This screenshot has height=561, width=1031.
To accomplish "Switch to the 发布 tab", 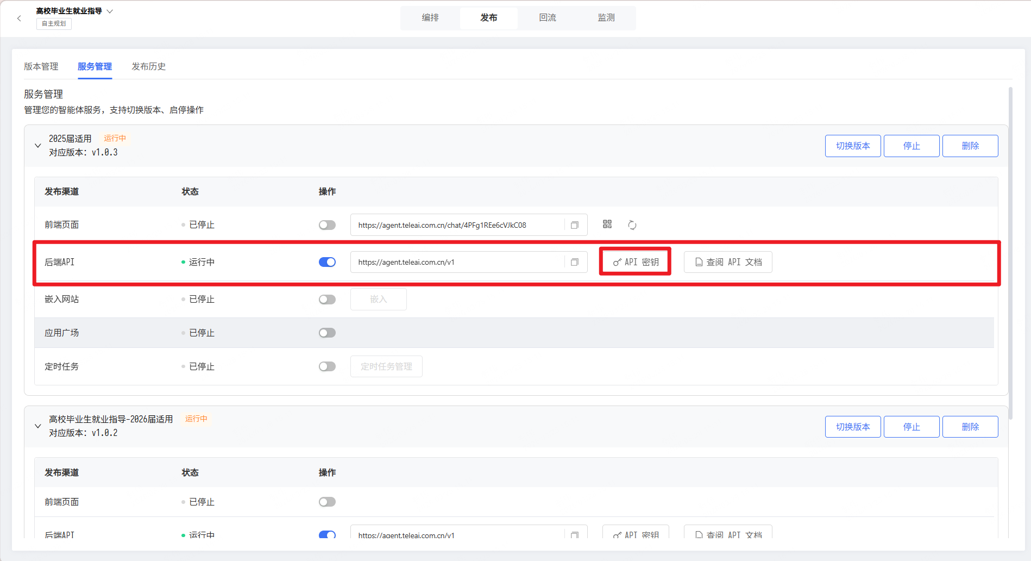I will [x=489, y=18].
